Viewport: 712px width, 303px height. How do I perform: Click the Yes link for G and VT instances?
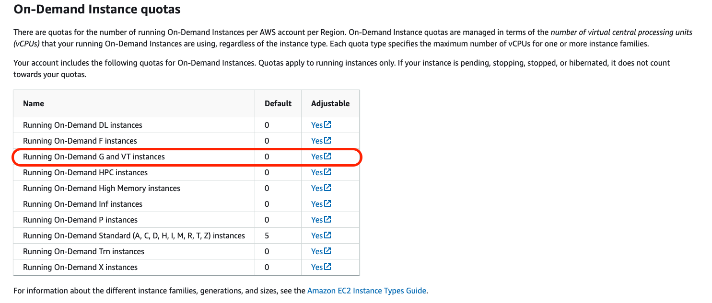coord(316,157)
